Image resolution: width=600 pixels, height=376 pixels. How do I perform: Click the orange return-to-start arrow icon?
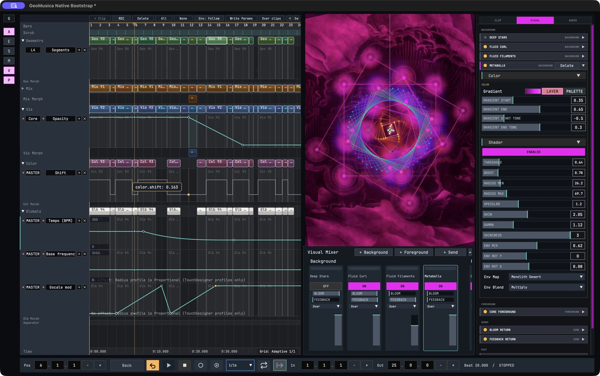152,365
